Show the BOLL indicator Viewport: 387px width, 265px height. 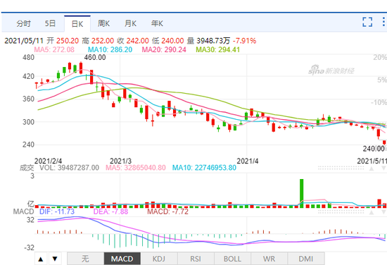tap(232, 259)
